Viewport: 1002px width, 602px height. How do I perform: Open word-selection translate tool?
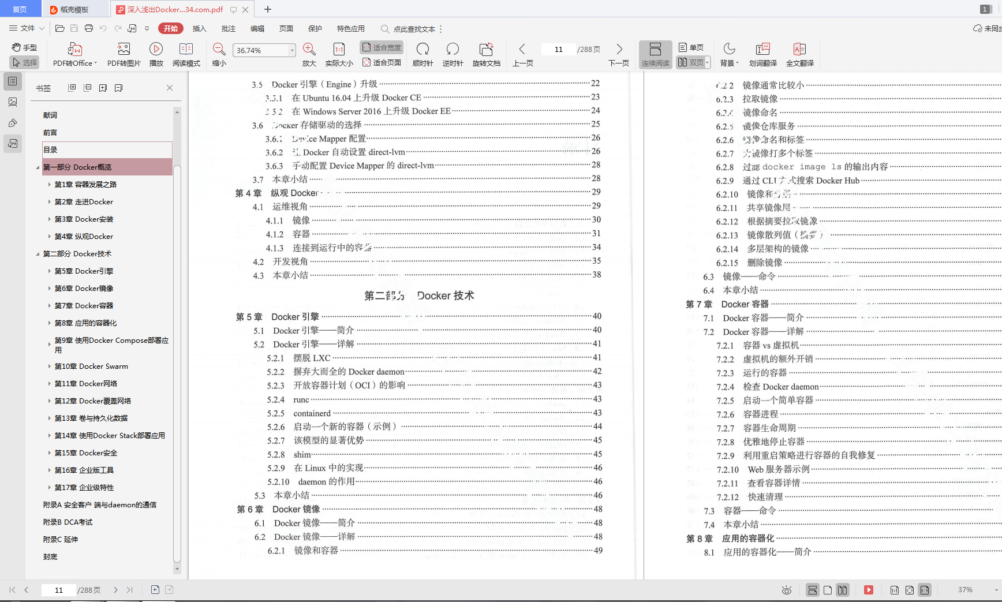pyautogui.click(x=762, y=55)
